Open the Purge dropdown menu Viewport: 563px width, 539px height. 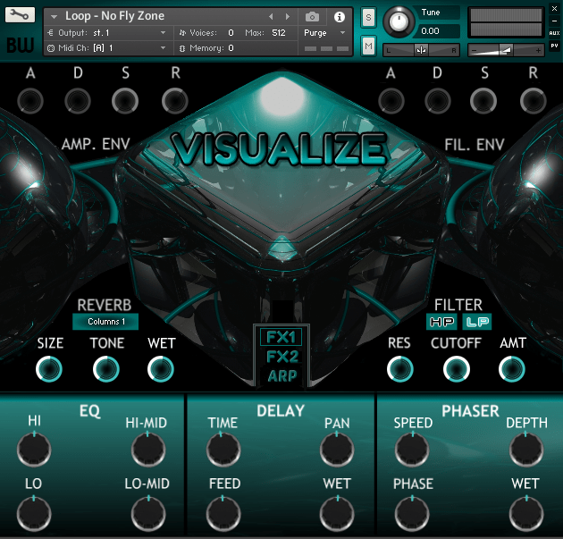pos(325,32)
